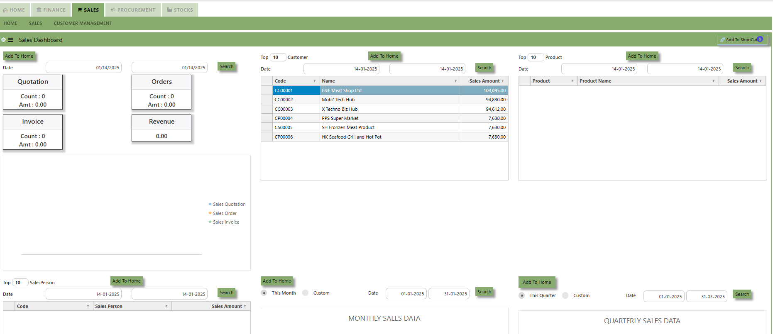The width and height of the screenshot is (773, 334).
Task: Toggle Sales Invoice legend item
Action: 224,222
